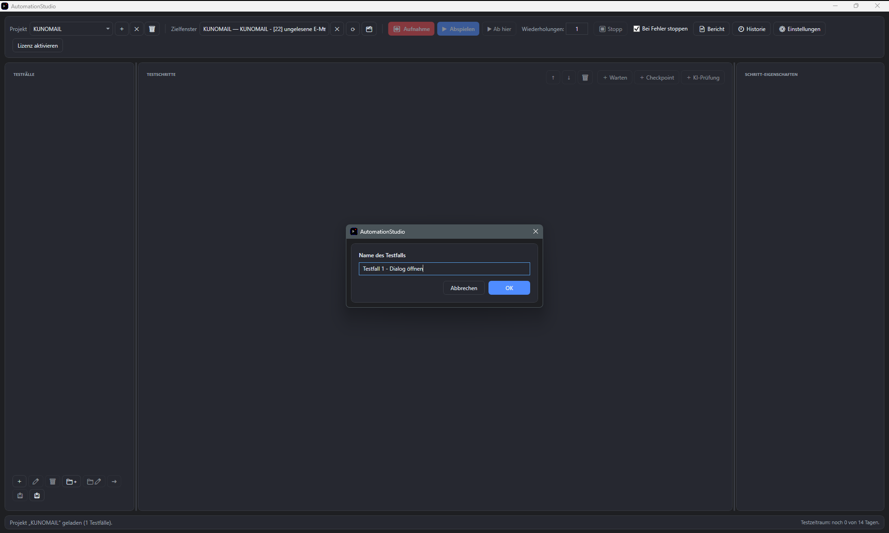The image size is (889, 533).
Task: Open the Projekt KUNOMAIL dropdown
Action: [71, 29]
